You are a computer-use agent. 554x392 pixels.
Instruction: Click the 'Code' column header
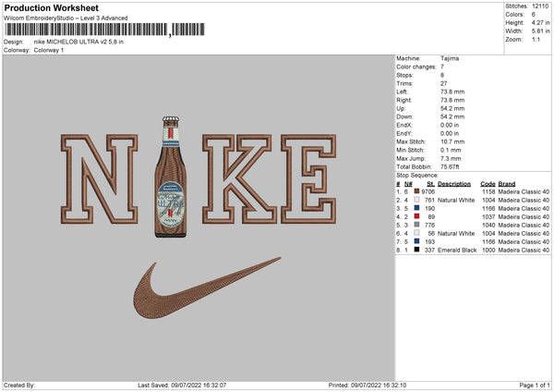(x=488, y=184)
